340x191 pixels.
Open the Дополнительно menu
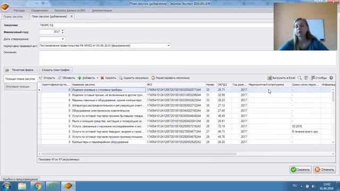pos(102,11)
